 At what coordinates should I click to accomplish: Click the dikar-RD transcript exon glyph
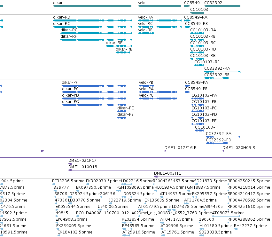[92, 20]
